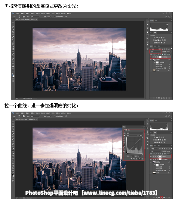Viewport: 178px width, 200px height.
Task: Open Mode dropdown in upper options bar
Action: click(36, 16)
